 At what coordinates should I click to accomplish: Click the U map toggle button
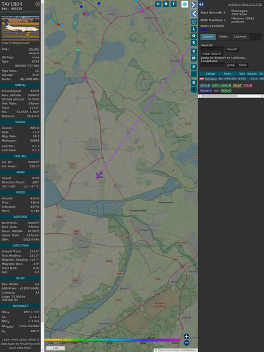tap(158, 4)
